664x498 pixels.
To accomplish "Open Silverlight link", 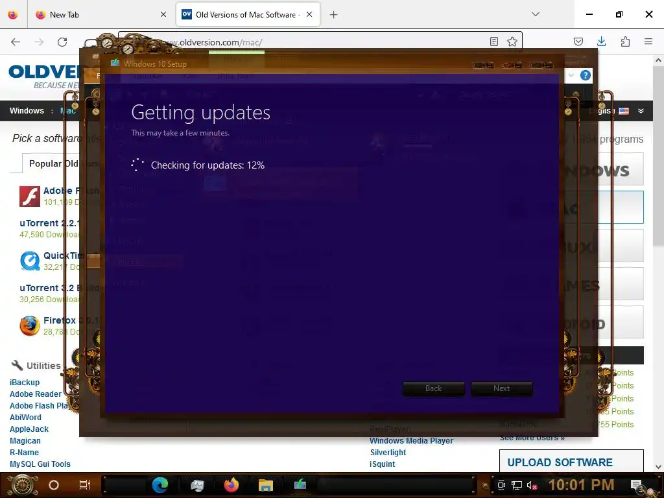I will [x=388, y=453].
